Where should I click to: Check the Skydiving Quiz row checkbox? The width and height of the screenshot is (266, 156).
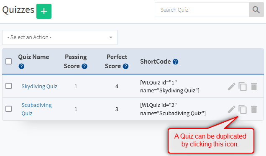(x=8, y=86)
